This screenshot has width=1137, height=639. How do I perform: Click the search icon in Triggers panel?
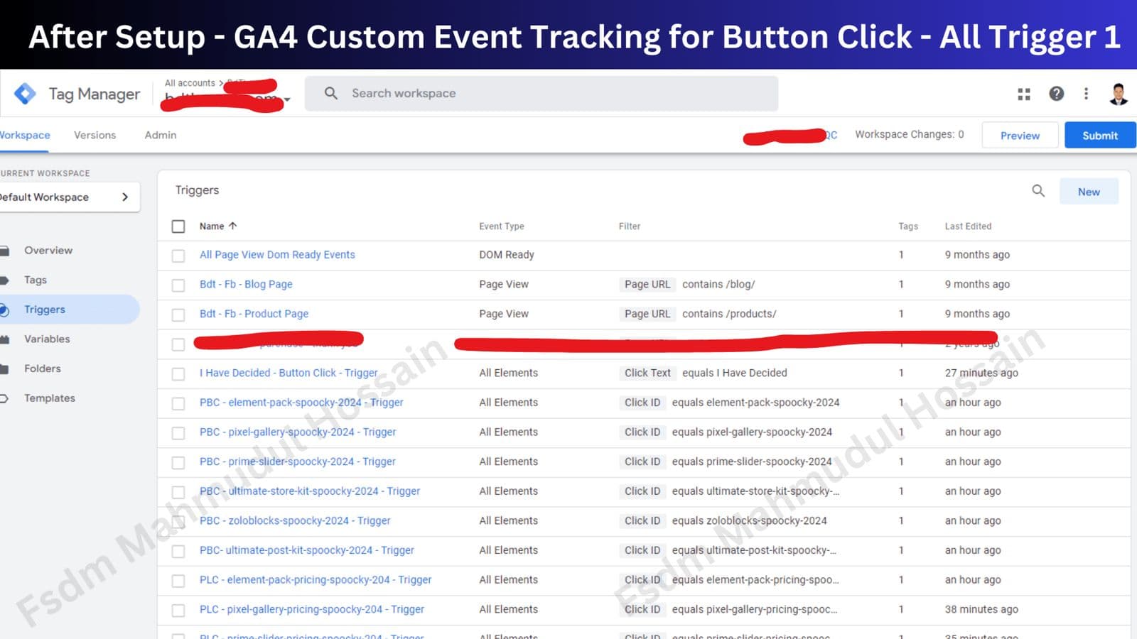(1038, 190)
